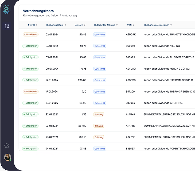195x171 pixels.
Task: Click the user profile avatar
Action: point(7,157)
